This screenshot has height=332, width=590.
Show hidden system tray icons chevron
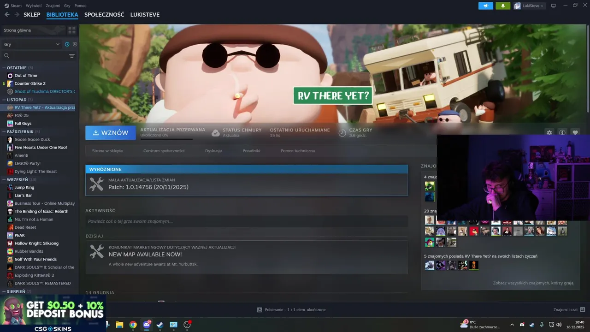click(512, 325)
